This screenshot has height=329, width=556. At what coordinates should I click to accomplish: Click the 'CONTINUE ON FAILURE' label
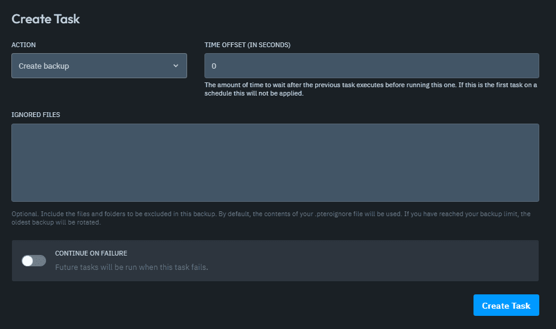pos(91,253)
